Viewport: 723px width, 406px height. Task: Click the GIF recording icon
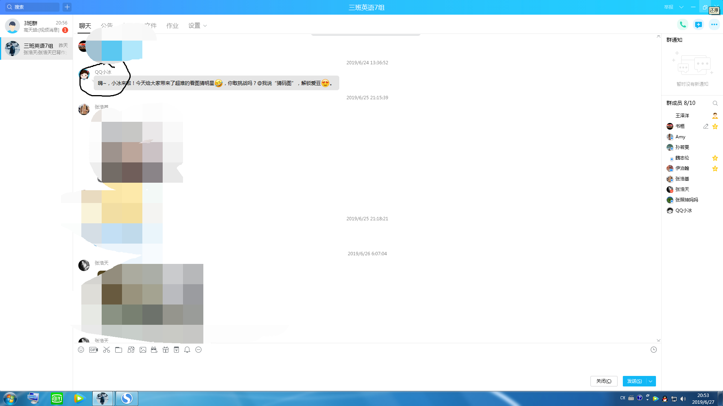click(x=93, y=350)
